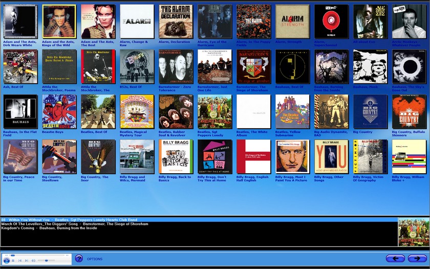Stop playback with the square stop button
430x269 pixels.
click(13, 260)
